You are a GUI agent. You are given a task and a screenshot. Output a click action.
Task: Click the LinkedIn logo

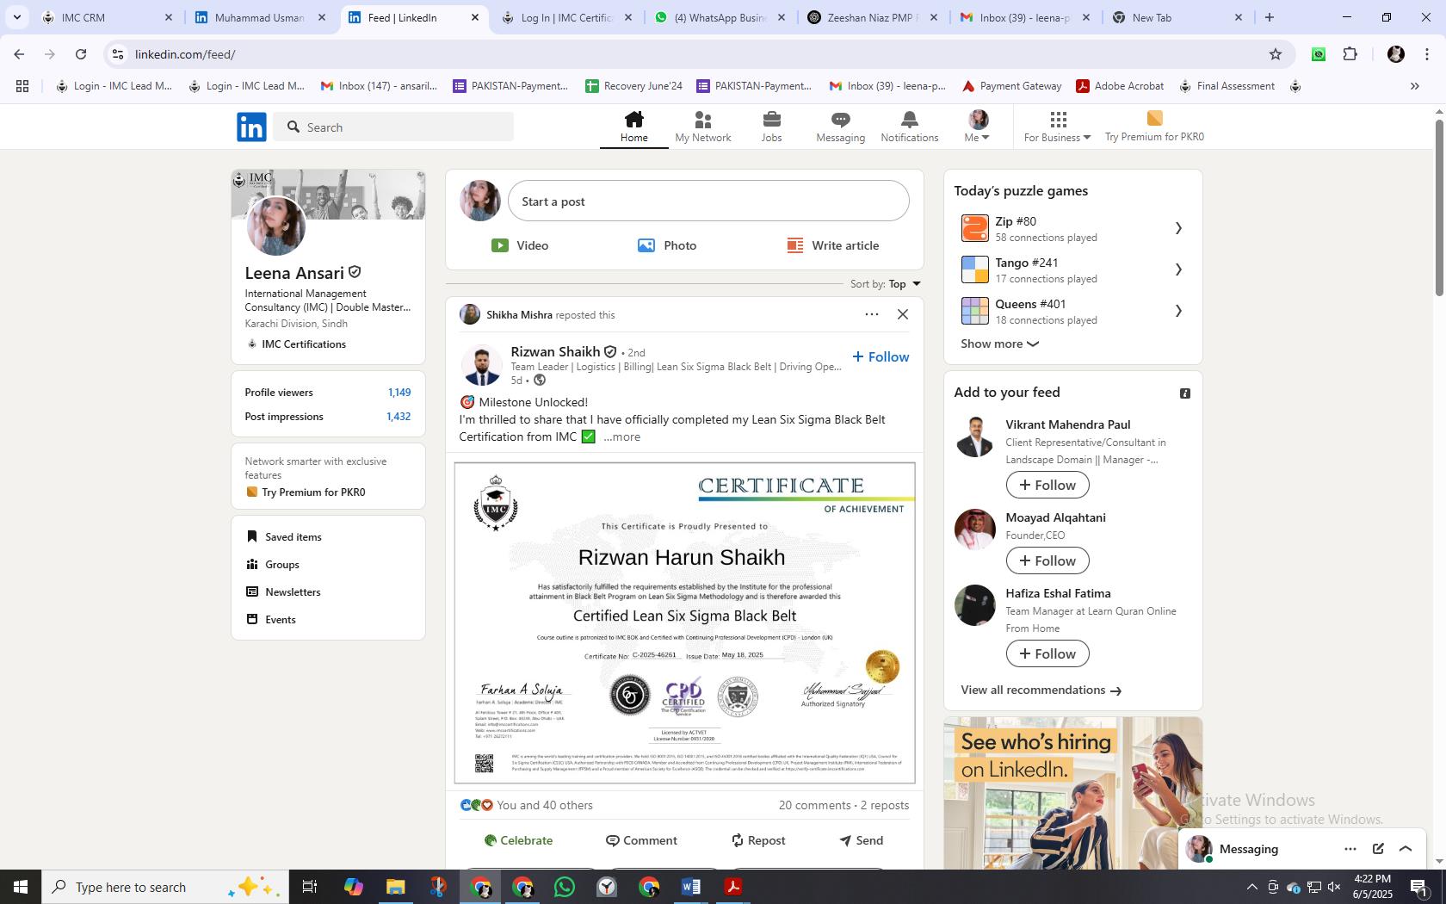(251, 127)
